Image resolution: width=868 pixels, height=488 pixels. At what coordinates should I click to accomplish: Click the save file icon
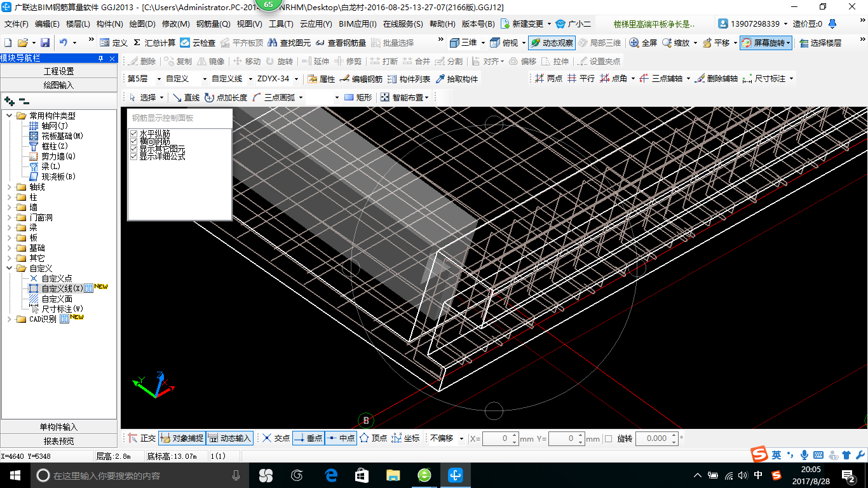pyautogui.click(x=45, y=43)
